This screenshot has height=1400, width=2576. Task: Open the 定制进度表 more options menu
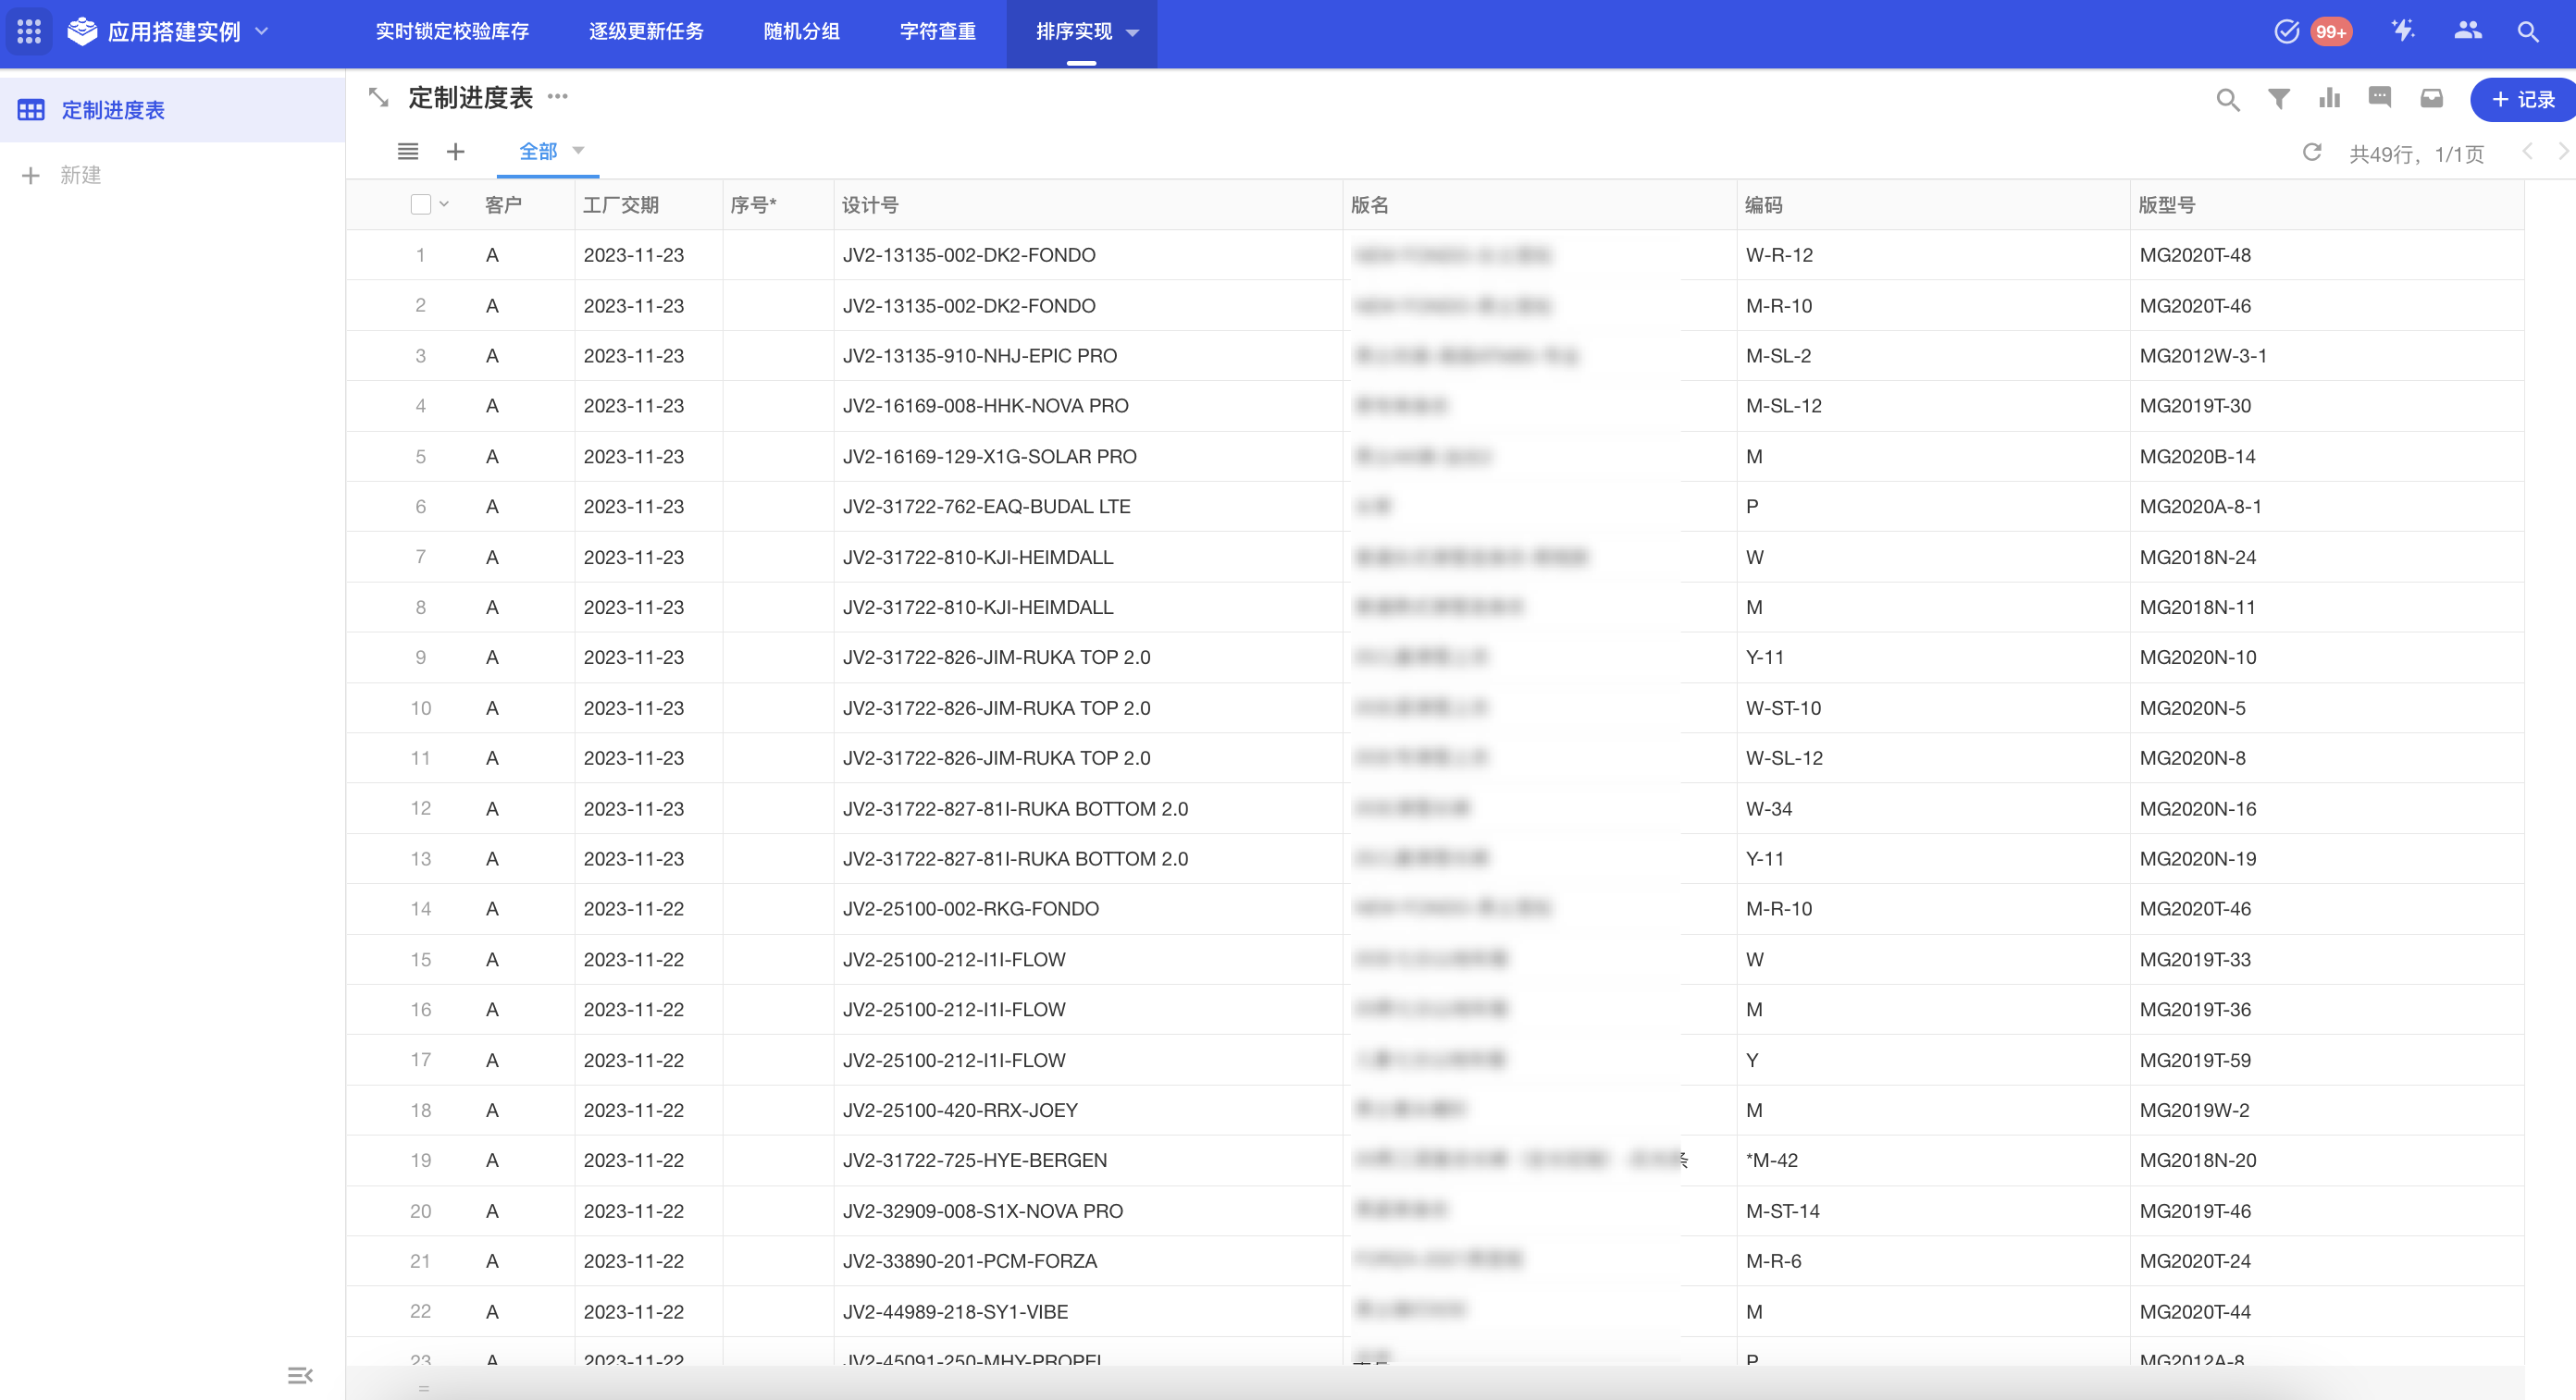pos(558,97)
